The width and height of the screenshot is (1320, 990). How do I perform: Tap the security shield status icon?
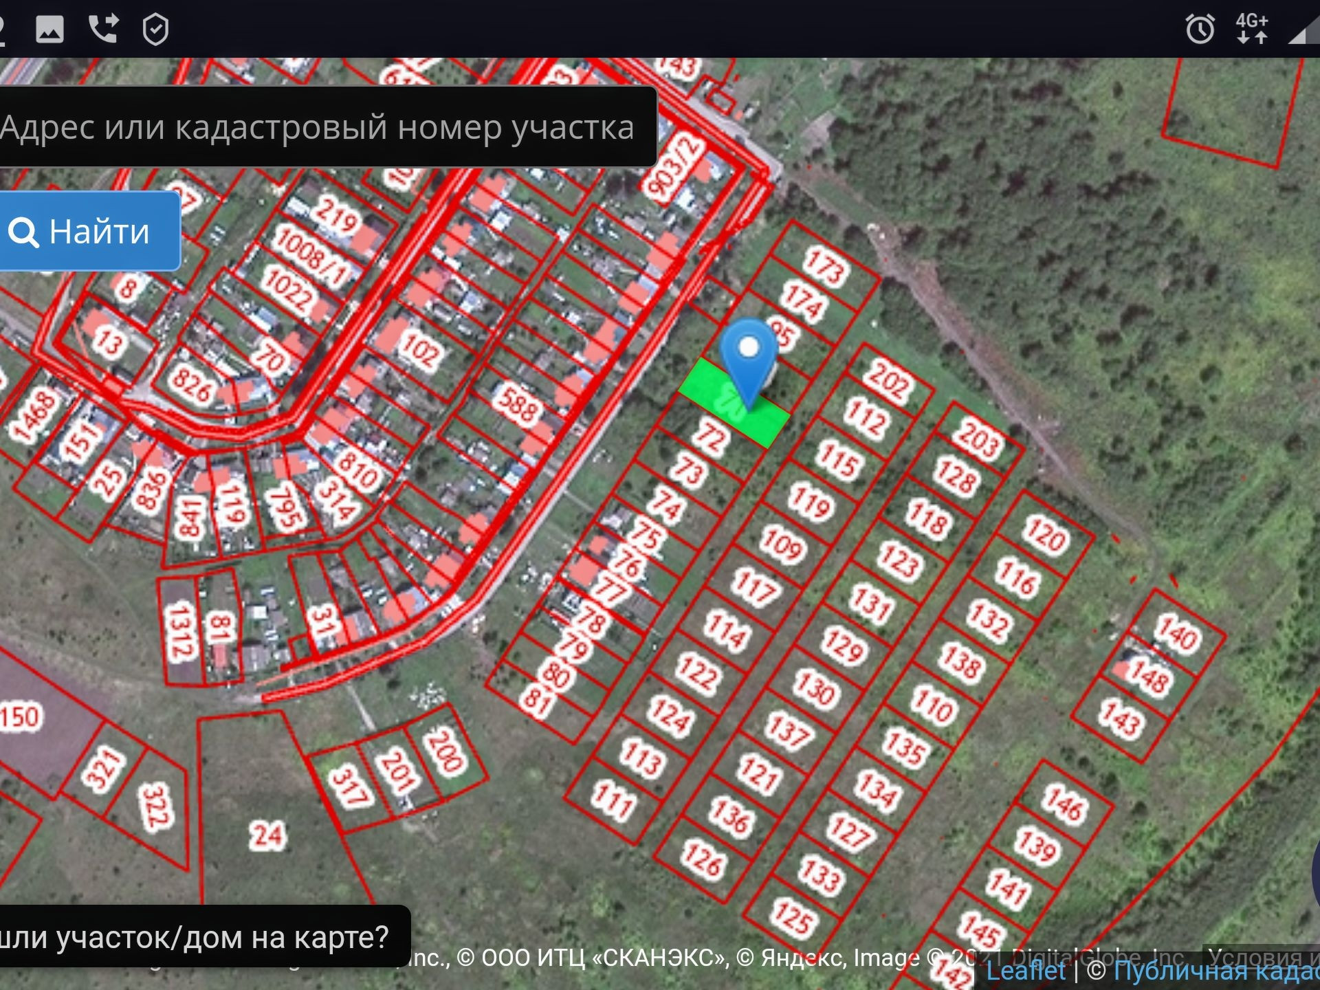[x=155, y=30]
